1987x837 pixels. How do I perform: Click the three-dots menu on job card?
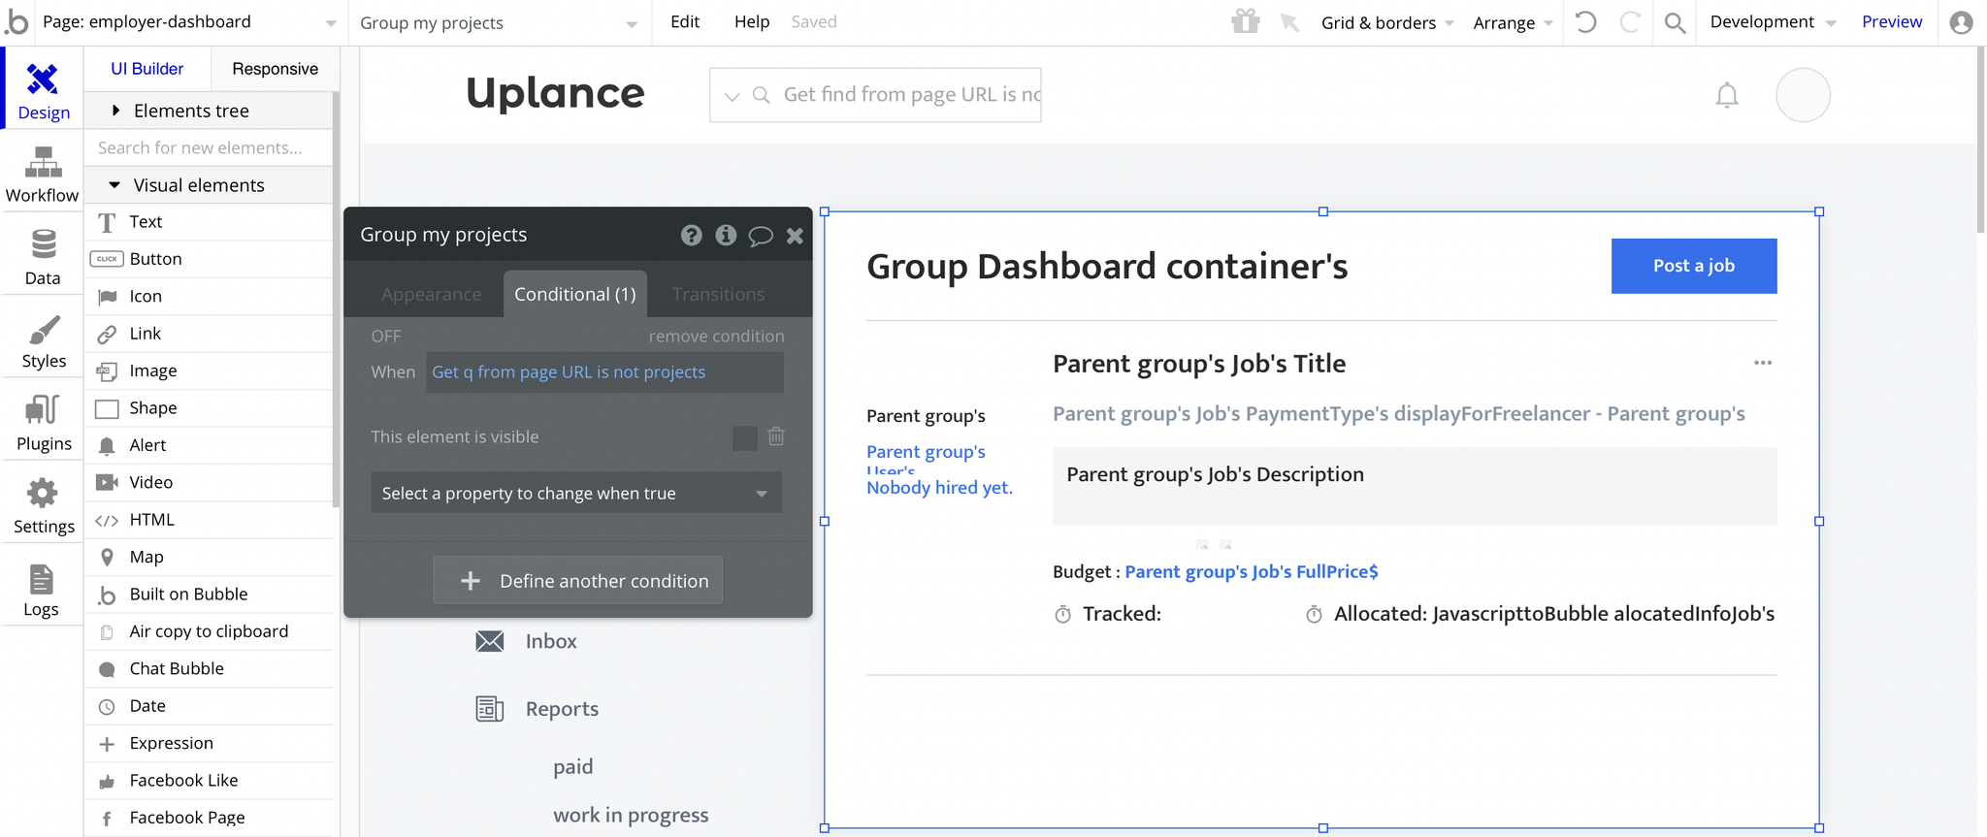pyautogui.click(x=1763, y=363)
